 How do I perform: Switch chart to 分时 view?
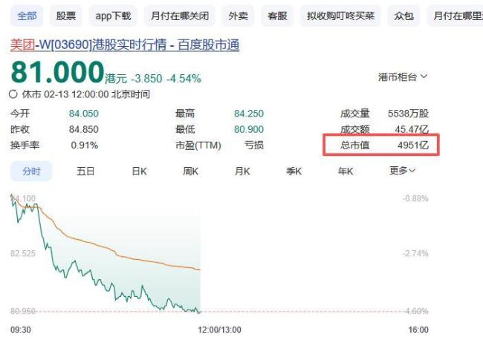pyautogui.click(x=31, y=171)
